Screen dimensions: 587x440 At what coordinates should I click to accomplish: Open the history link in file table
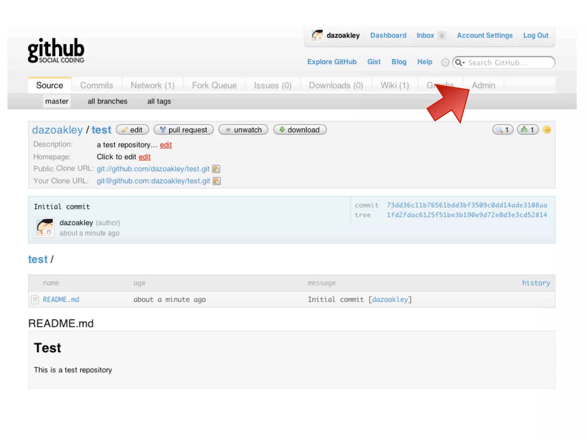pos(536,283)
